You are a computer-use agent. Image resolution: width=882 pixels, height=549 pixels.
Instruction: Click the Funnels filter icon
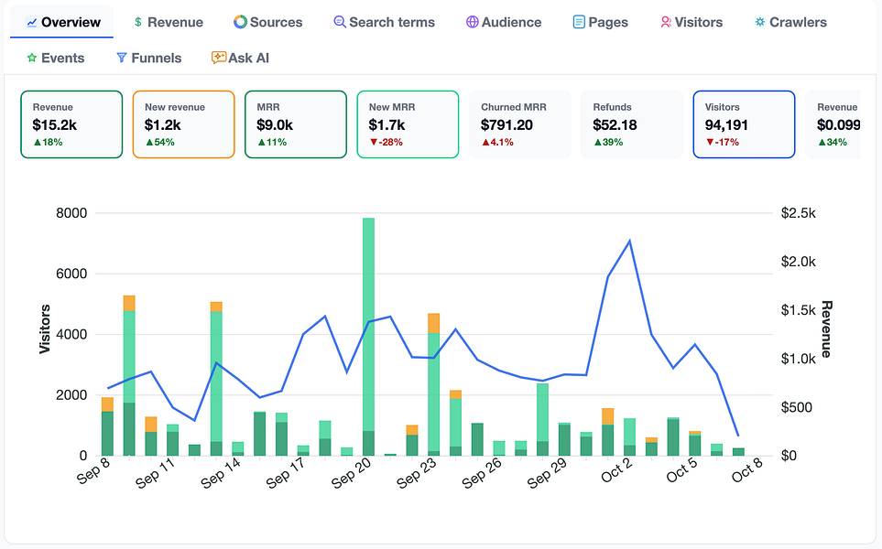tap(122, 58)
